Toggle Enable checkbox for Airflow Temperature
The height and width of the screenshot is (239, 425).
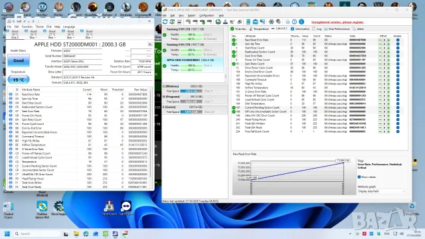coord(398,88)
